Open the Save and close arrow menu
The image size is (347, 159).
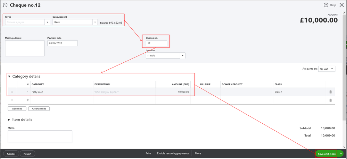(341, 154)
